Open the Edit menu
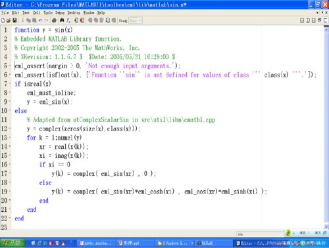This screenshot has height=248, width=329. click(15, 12)
